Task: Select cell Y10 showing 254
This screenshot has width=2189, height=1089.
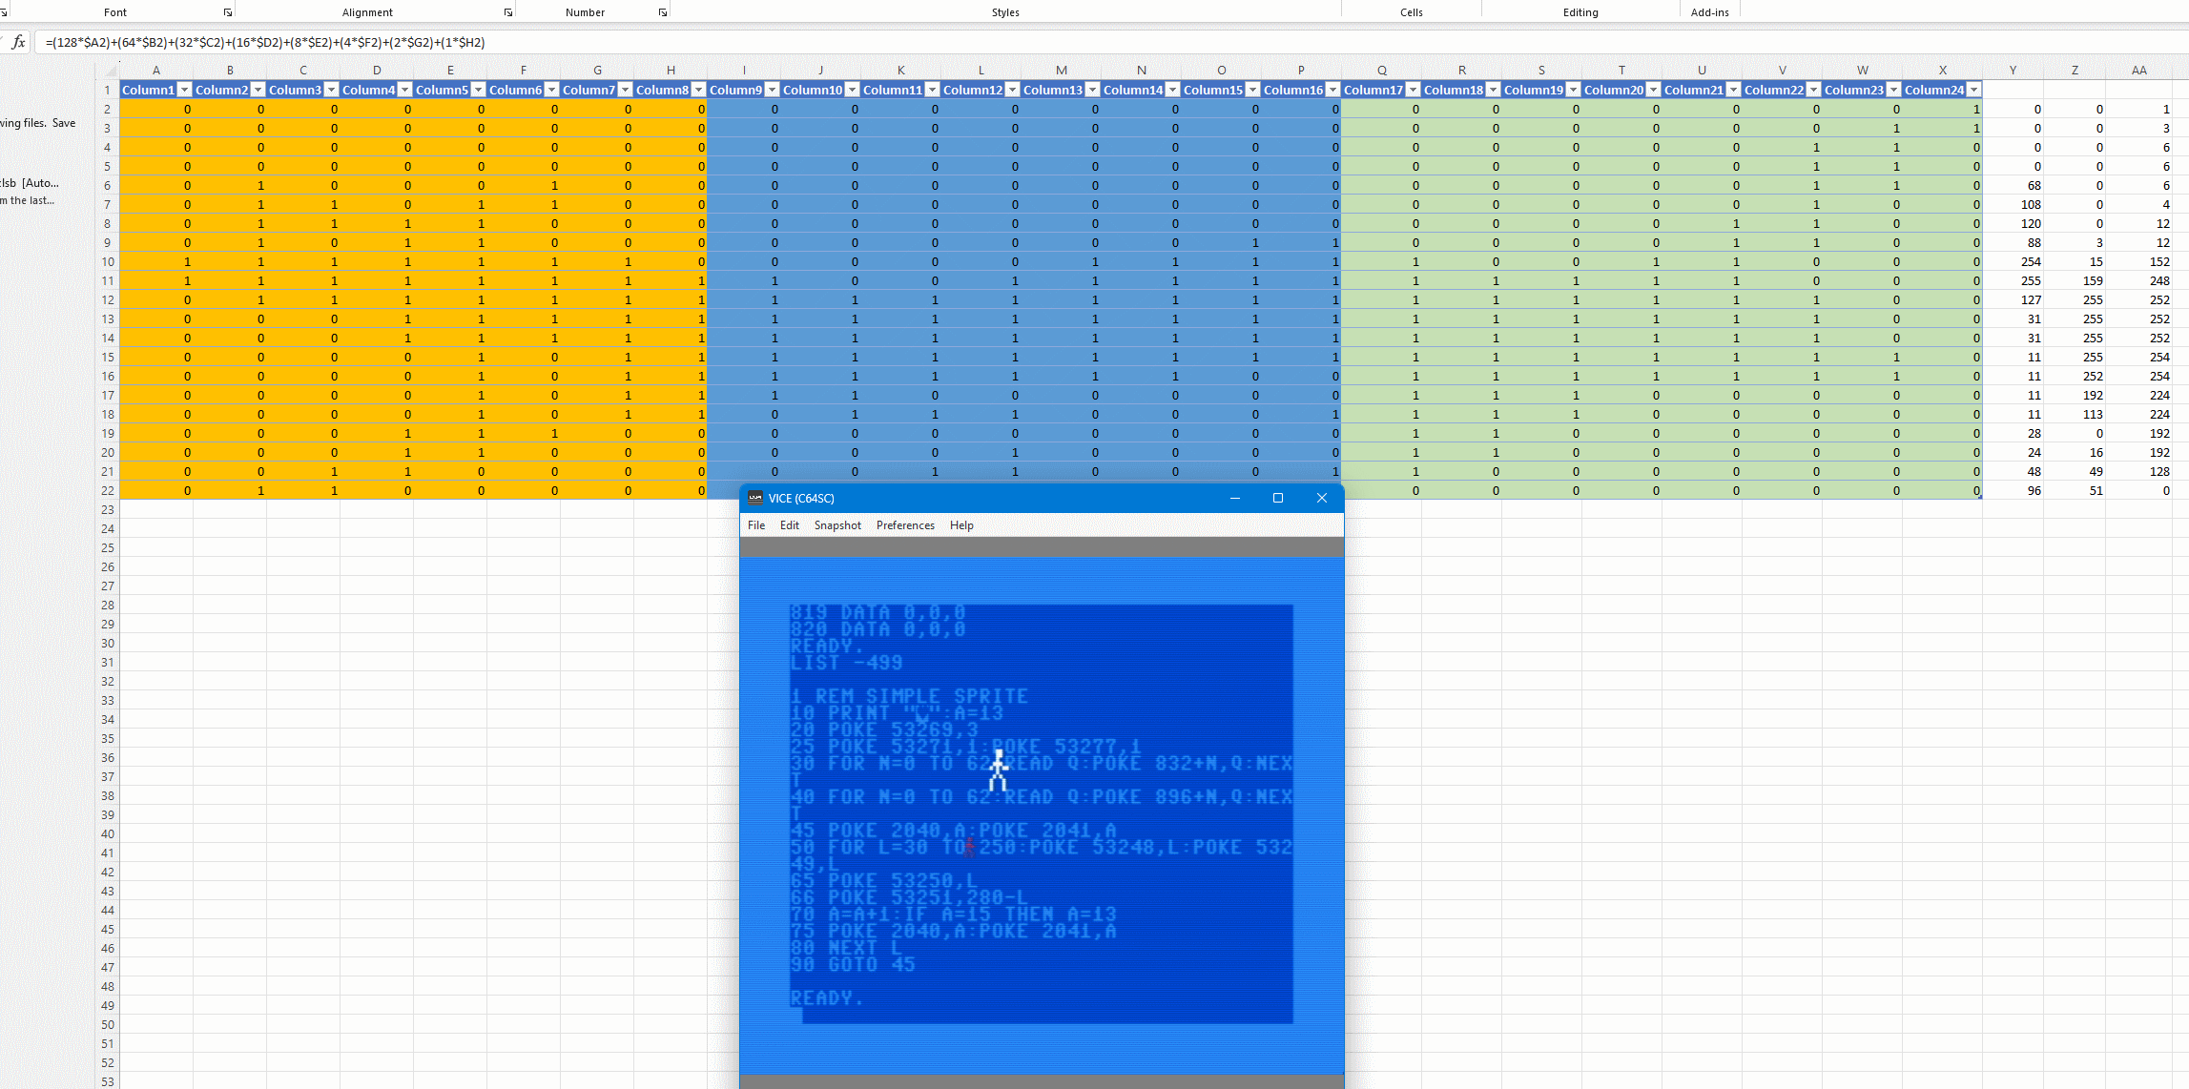Action: (2013, 261)
